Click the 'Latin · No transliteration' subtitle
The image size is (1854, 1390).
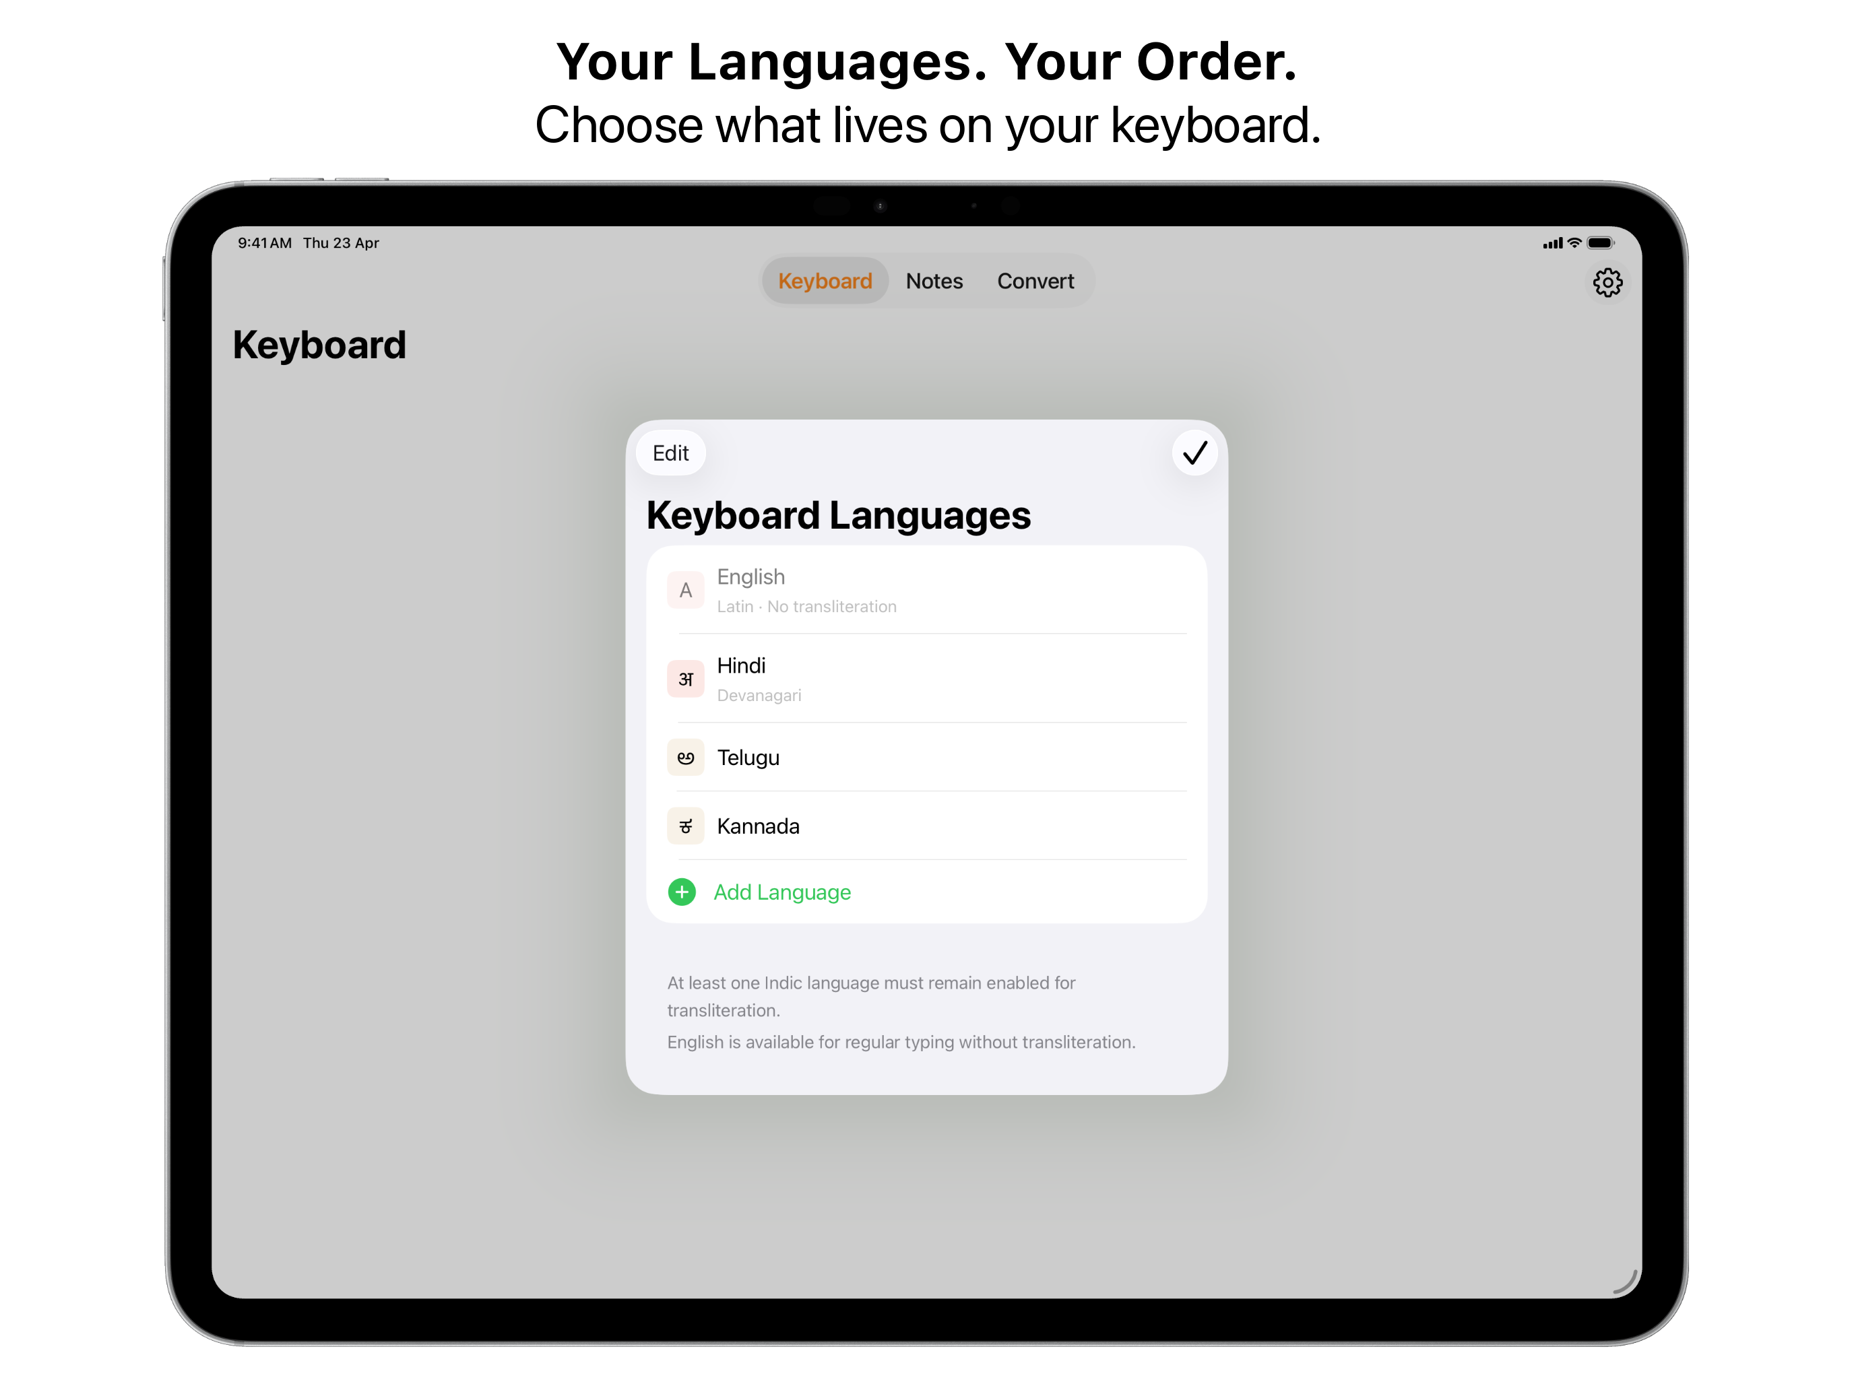806,607
